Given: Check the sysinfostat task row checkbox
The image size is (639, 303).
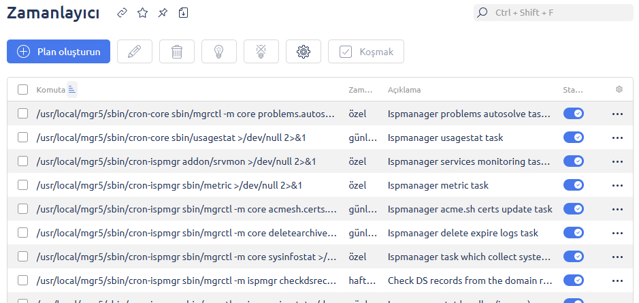Looking at the screenshot, I should (x=23, y=257).
